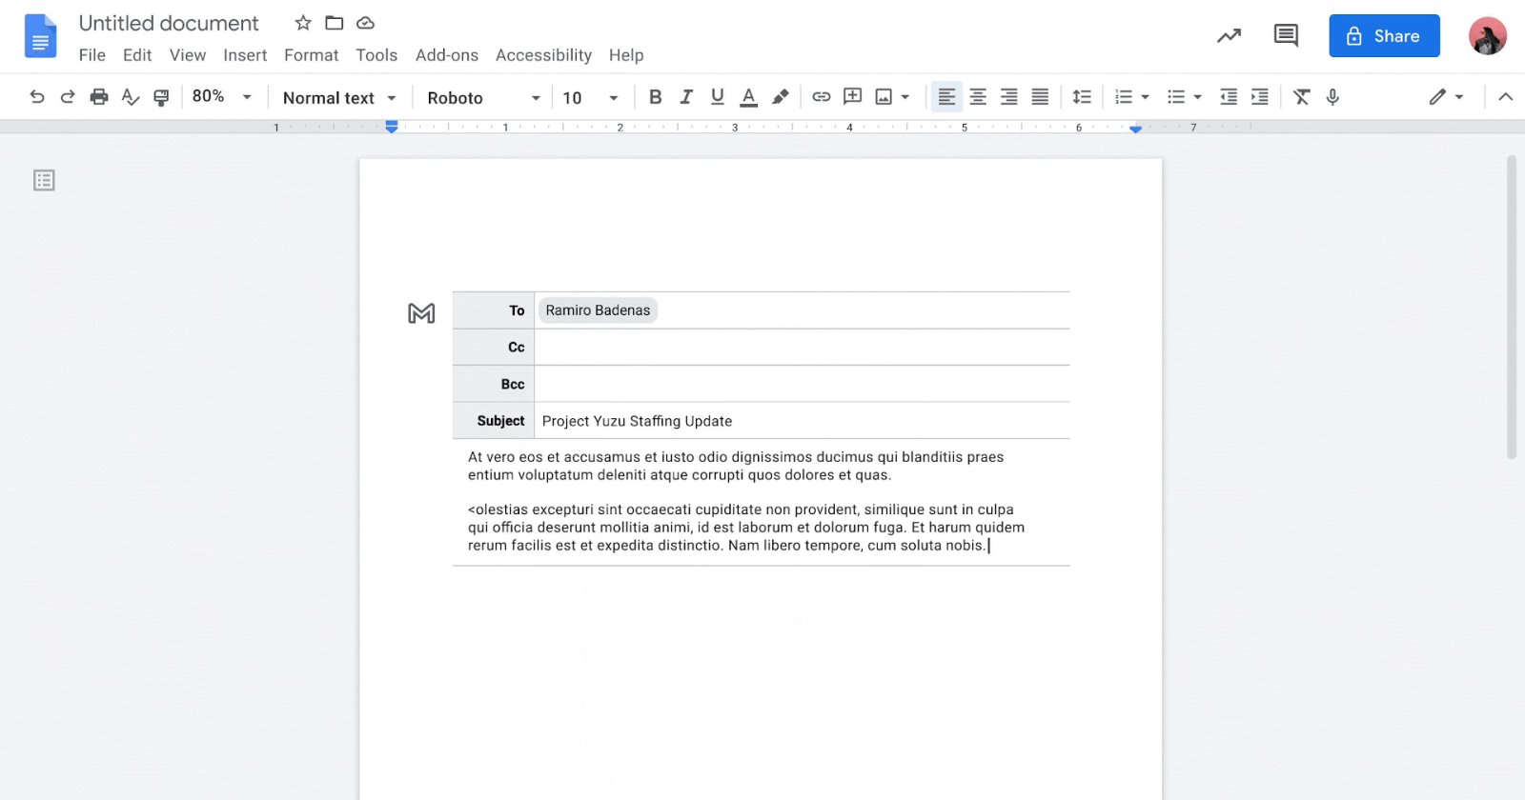Expand the Normal text style dropdown
Screen dimensions: 1525x800
click(x=338, y=98)
